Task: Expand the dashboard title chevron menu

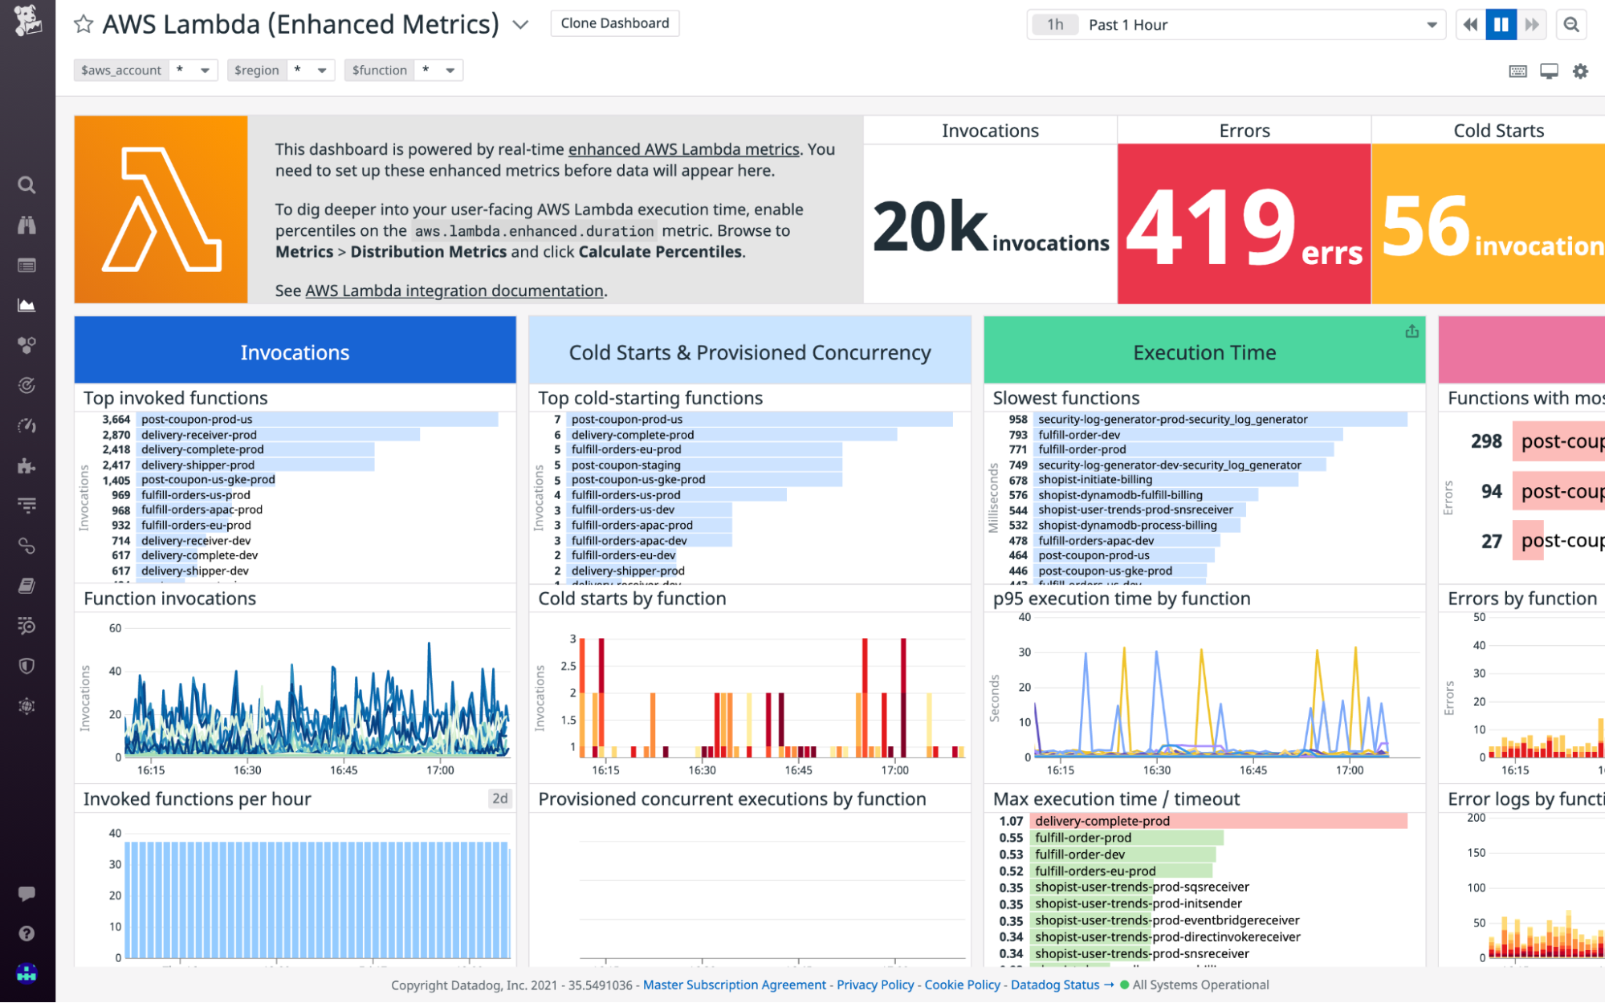Action: tap(520, 25)
